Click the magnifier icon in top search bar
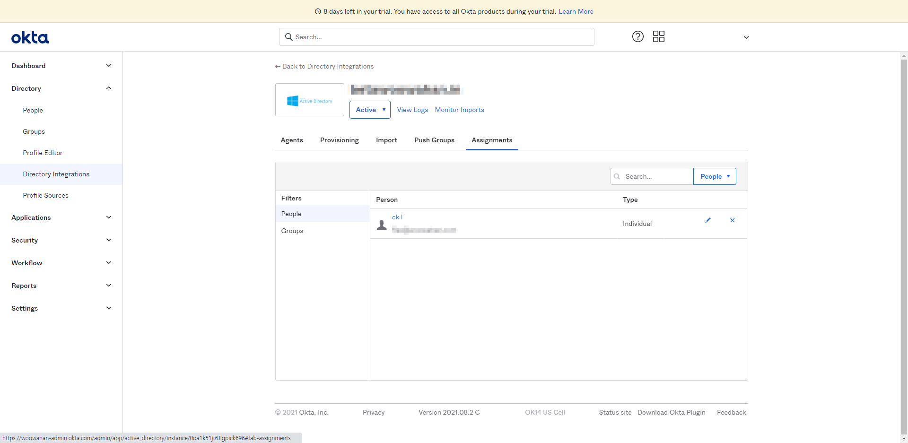This screenshot has height=443, width=908. pyautogui.click(x=289, y=37)
